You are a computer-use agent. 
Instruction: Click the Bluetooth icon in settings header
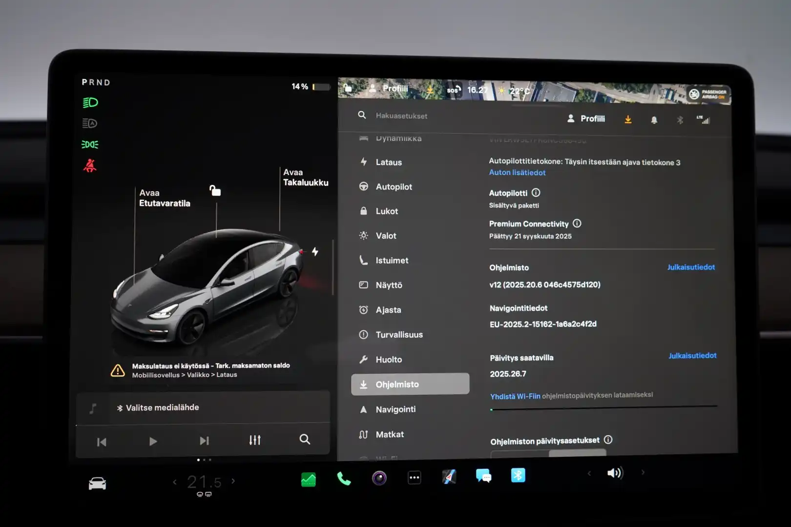[x=680, y=120]
